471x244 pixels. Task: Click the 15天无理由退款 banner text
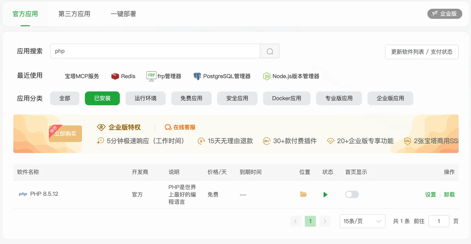[230, 141]
